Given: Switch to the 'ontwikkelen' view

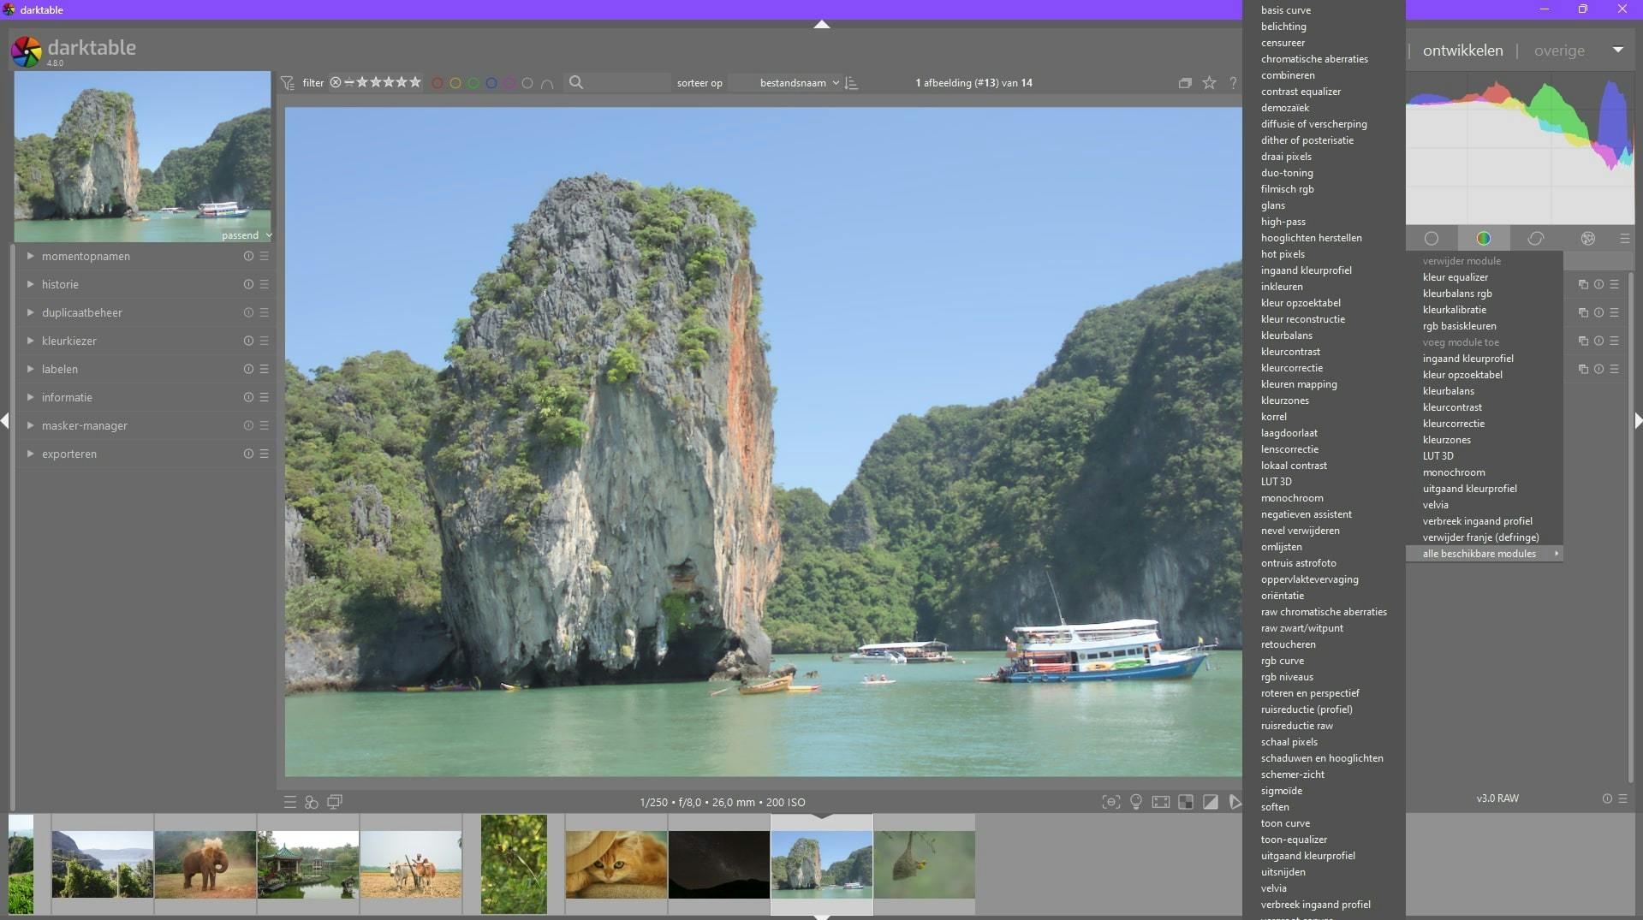Looking at the screenshot, I should [1462, 50].
